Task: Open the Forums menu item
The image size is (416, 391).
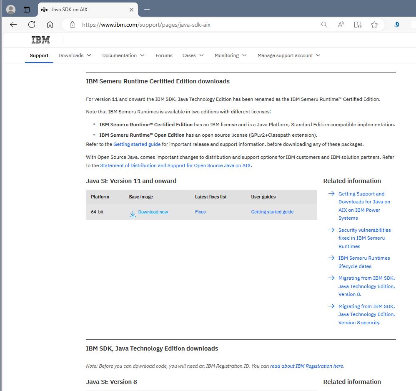Action: pyautogui.click(x=164, y=55)
